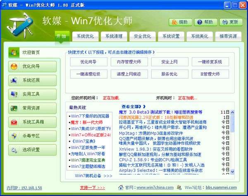Click the system restore icon for 系统还原

pyautogui.click(x=14, y=80)
